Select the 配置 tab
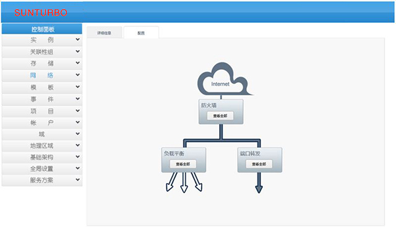This screenshot has height=227, width=396. pos(141,33)
